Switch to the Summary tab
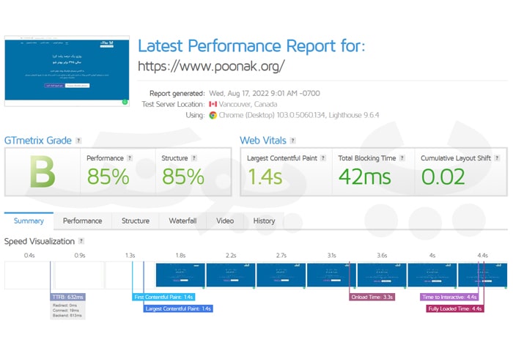This screenshot has width=513, height=359. [x=29, y=221]
